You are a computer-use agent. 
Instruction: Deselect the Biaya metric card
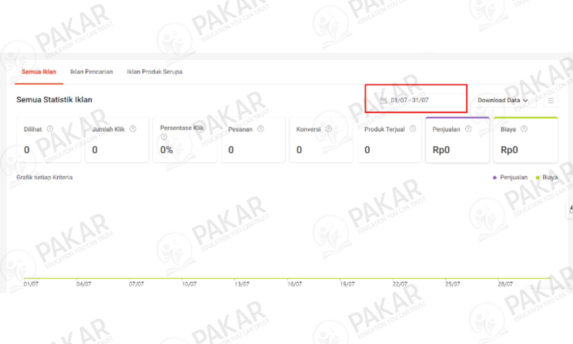526,140
